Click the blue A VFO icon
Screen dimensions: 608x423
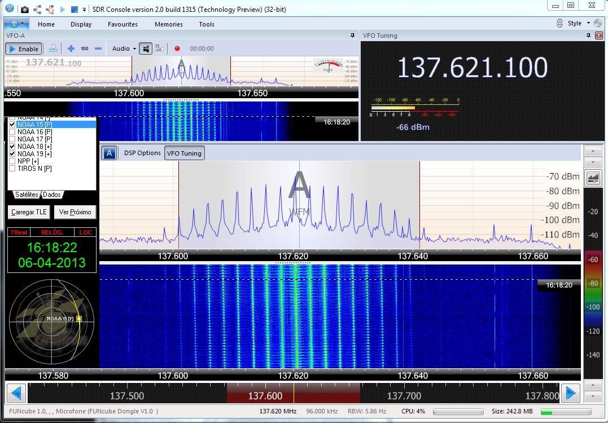(110, 153)
